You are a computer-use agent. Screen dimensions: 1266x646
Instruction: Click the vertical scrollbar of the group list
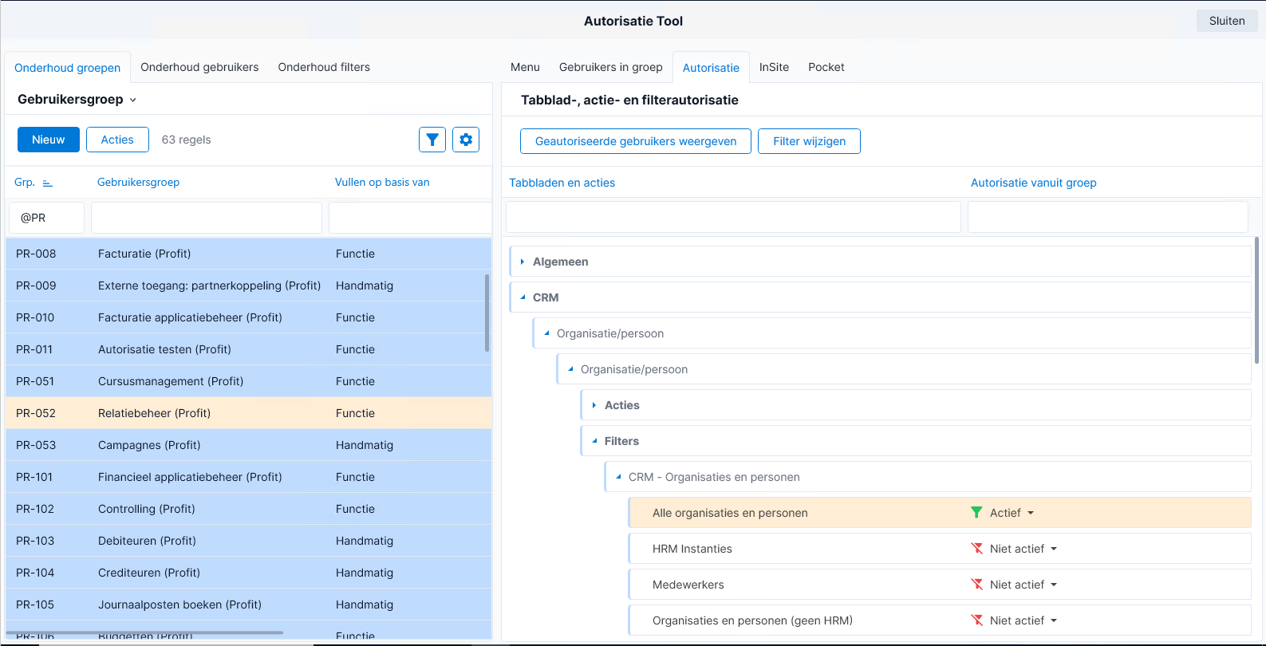487,313
